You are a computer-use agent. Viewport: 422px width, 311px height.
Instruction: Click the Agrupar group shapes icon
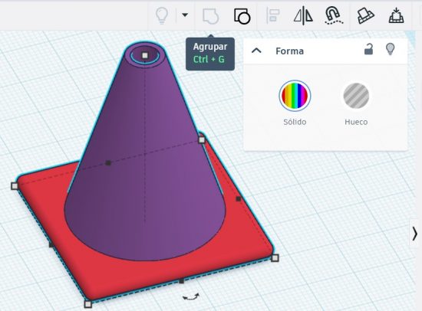coord(210,16)
